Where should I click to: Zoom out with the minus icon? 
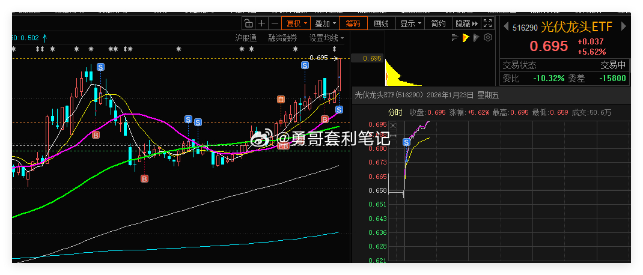coord(275,23)
